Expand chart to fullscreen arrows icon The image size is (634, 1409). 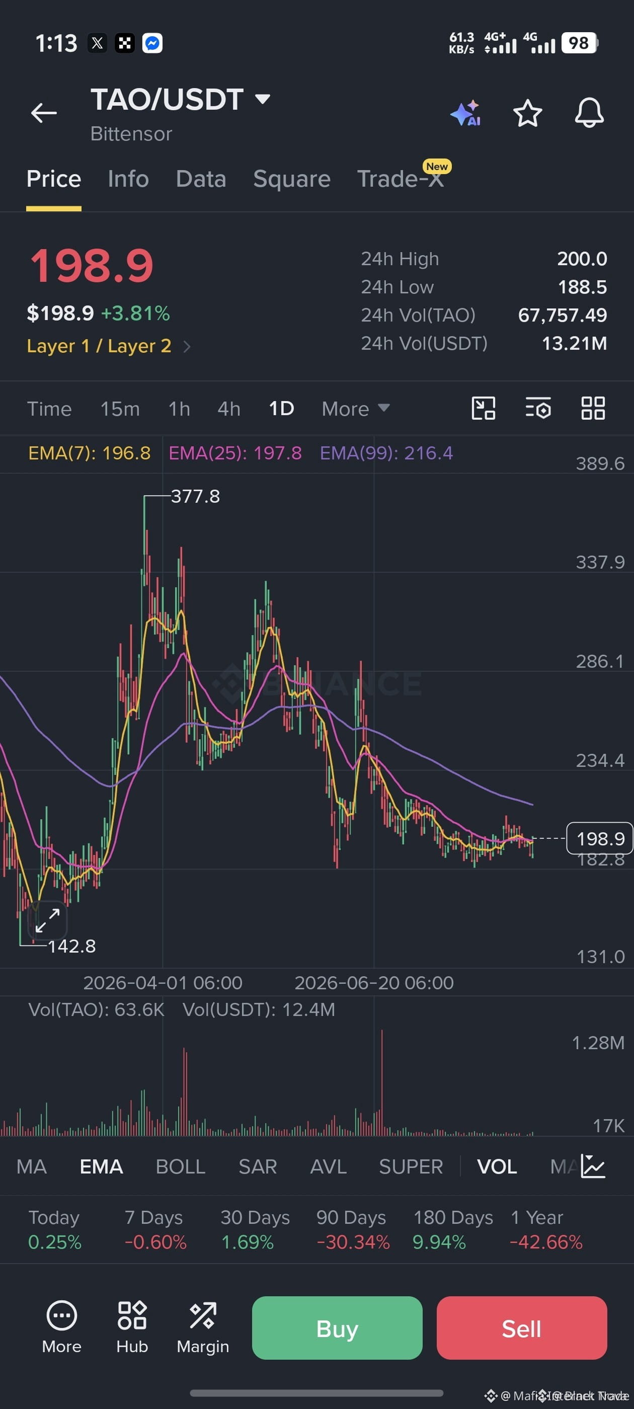(x=48, y=920)
